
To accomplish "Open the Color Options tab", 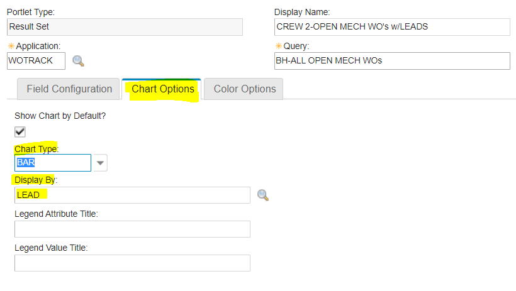I will pyautogui.click(x=244, y=89).
